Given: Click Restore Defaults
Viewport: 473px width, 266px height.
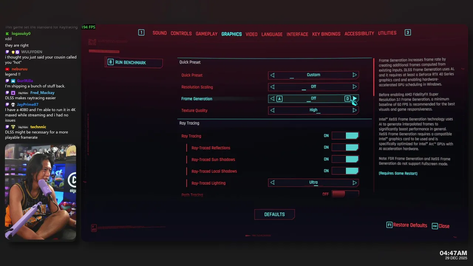Looking at the screenshot, I should 410,225.
